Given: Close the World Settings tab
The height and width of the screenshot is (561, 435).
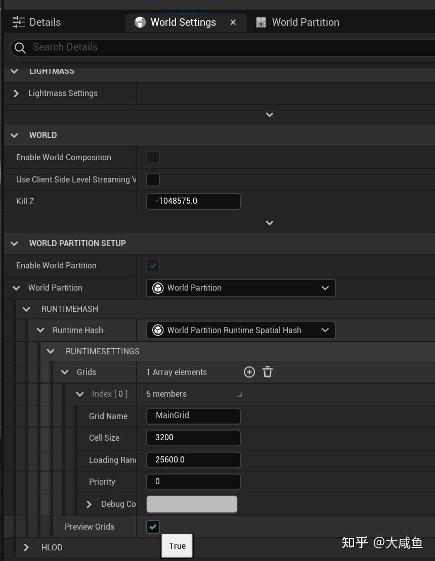Looking at the screenshot, I should (233, 22).
